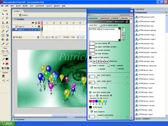The width and height of the screenshot is (168, 126).
Task: Switch to the Variations tab
Action: [x=104, y=18]
